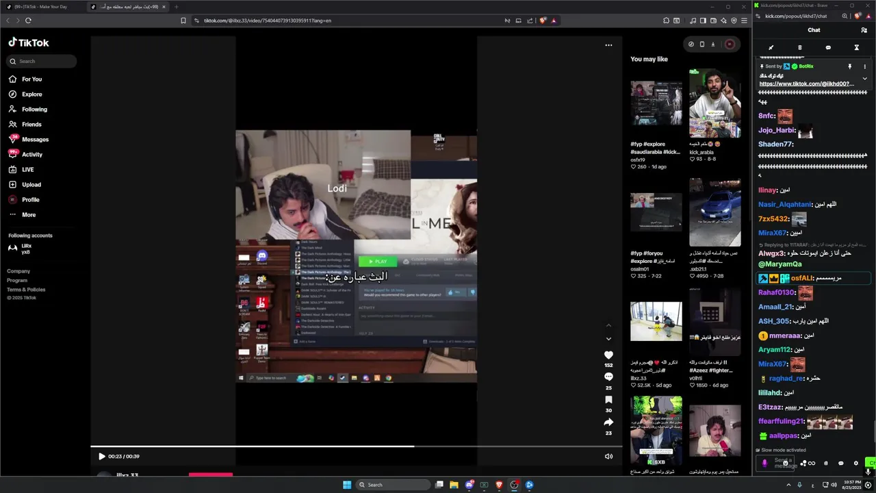This screenshot has height=493, width=876.
Task: Open File Explorer from taskbar
Action: (453, 485)
